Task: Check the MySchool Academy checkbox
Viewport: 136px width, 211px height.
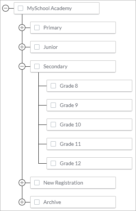Action: 20,8
